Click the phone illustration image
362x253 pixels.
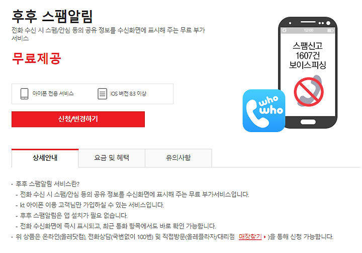coord(290,74)
